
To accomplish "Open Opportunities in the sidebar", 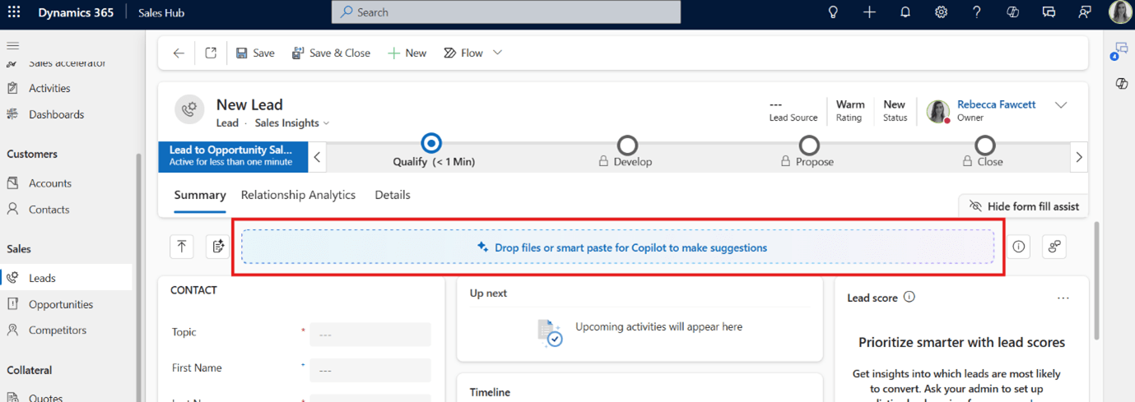I will [61, 304].
